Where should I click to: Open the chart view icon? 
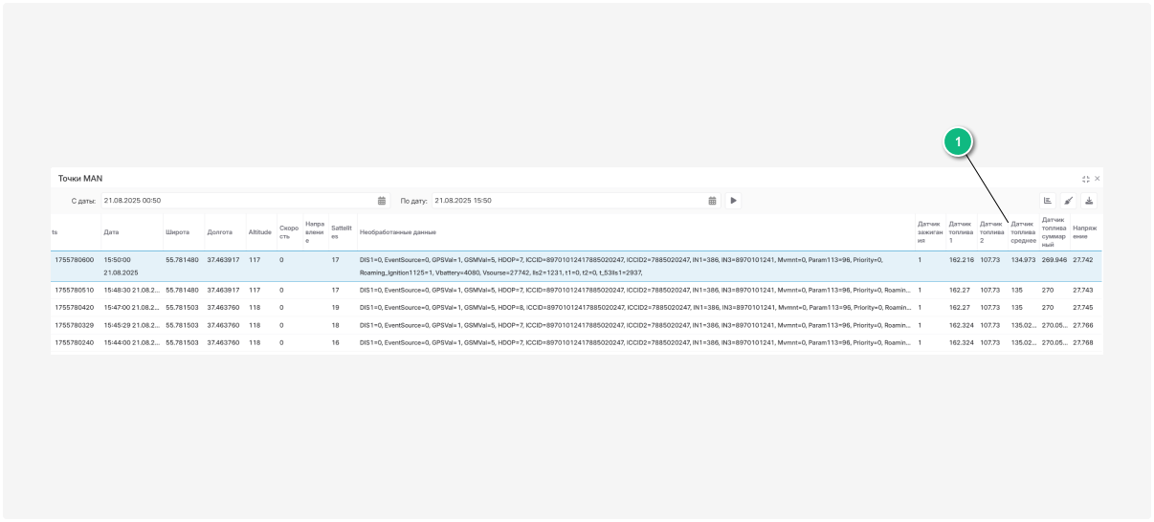(x=1048, y=201)
